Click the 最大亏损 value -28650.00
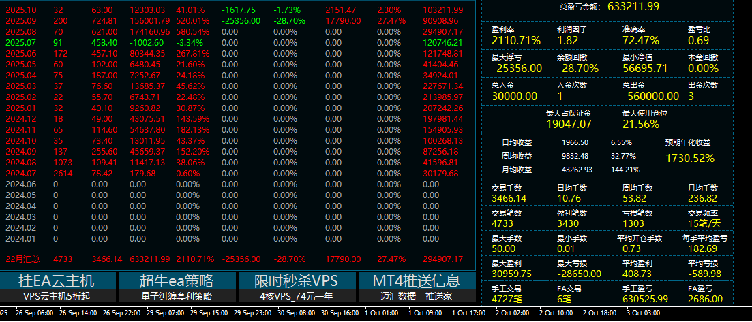This screenshot has height=322, width=752. tap(580, 274)
